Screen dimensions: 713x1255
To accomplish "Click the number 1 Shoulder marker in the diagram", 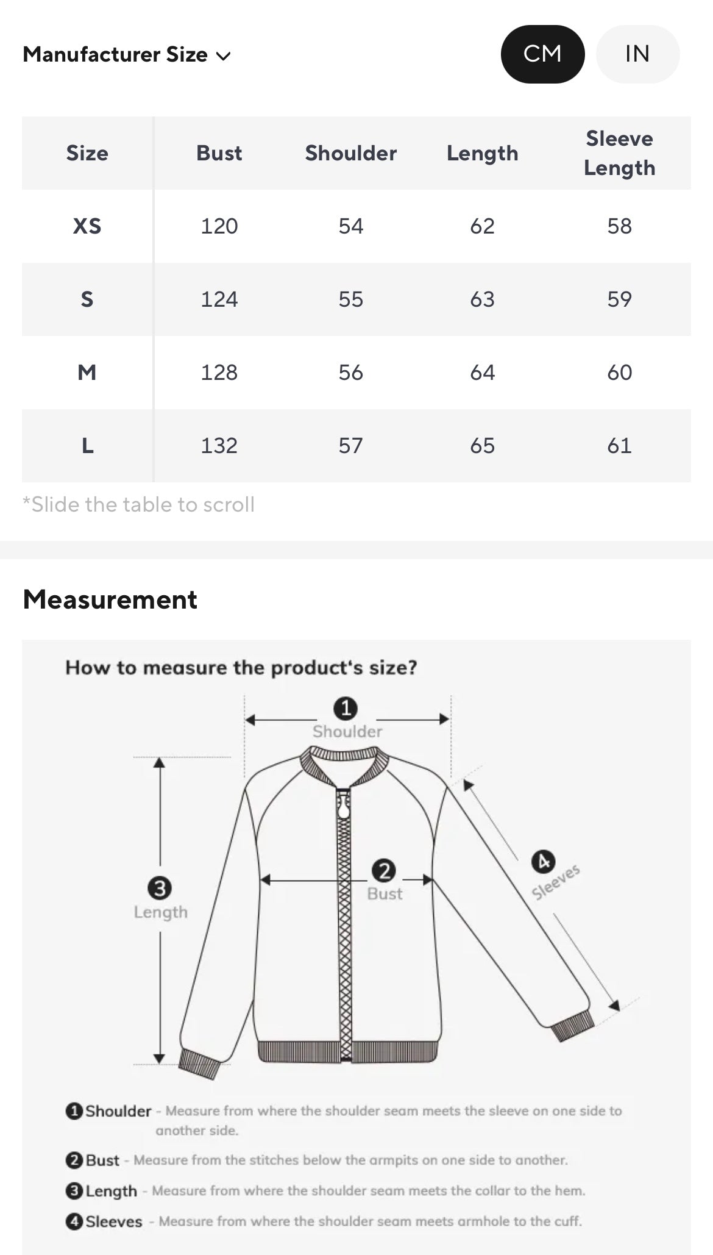I will 346,709.
